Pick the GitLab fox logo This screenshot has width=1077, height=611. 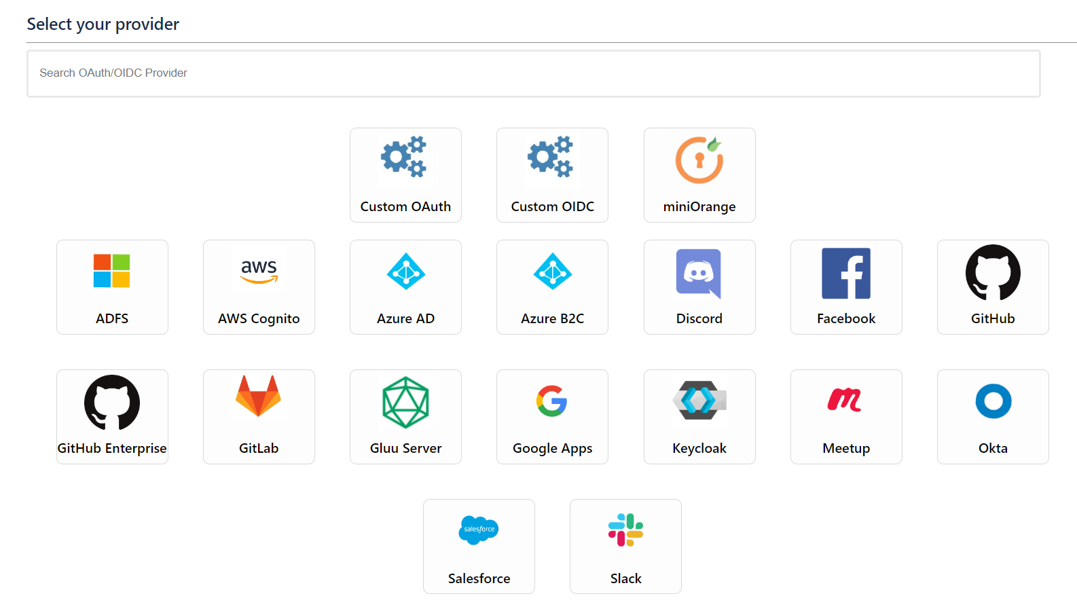[x=259, y=396]
